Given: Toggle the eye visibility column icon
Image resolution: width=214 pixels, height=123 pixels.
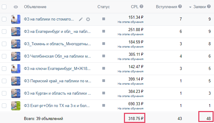Looking at the screenshot, I should point(16,7).
